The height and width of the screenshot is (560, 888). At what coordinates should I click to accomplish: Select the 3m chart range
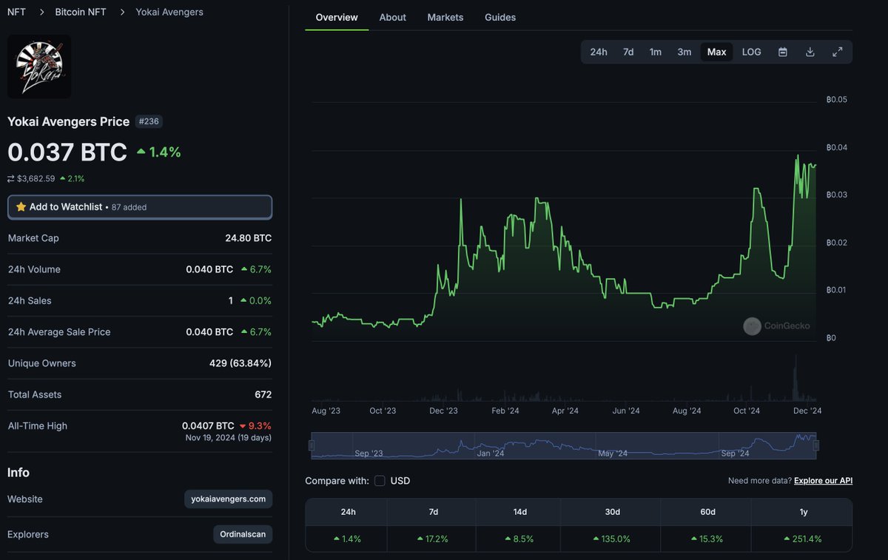point(684,52)
